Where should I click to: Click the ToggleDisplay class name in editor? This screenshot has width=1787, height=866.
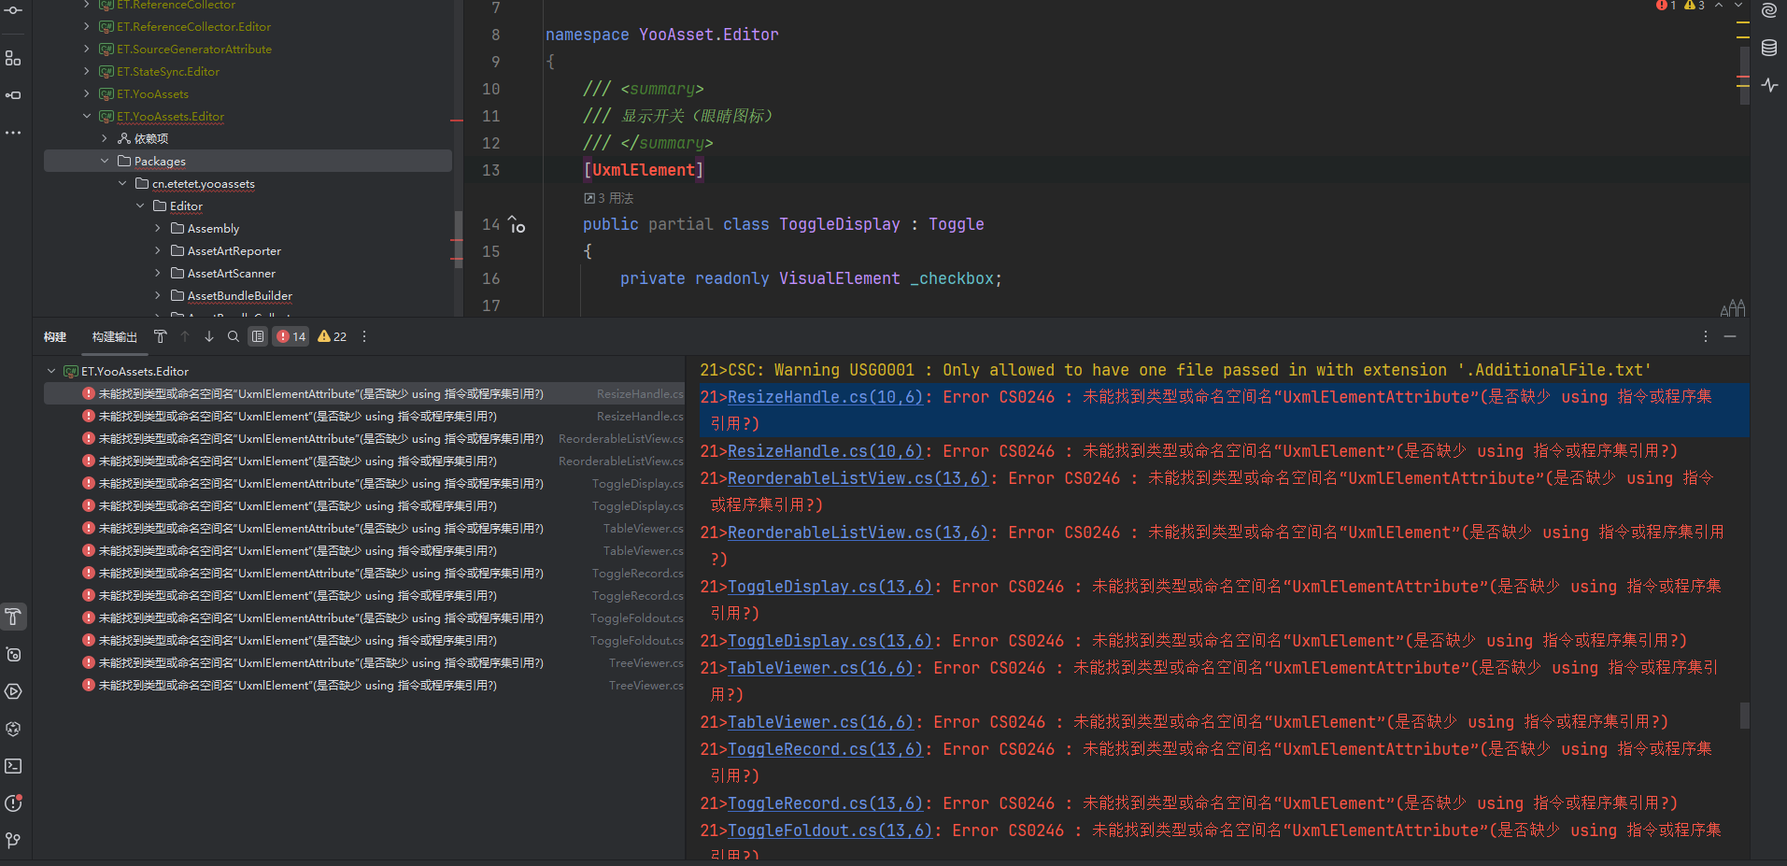[839, 224]
